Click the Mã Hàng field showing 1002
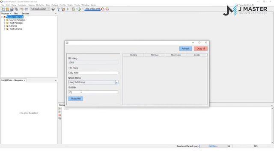 [93, 62]
